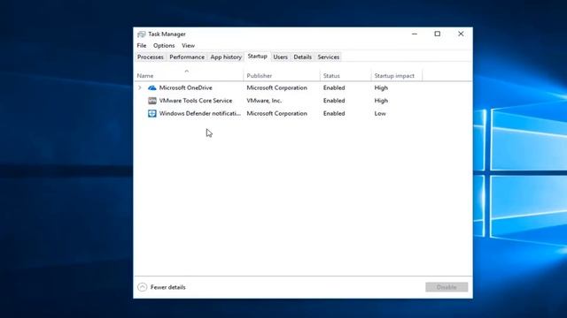
Task: Click Enabled status in VMware Tools row
Action: click(334, 101)
